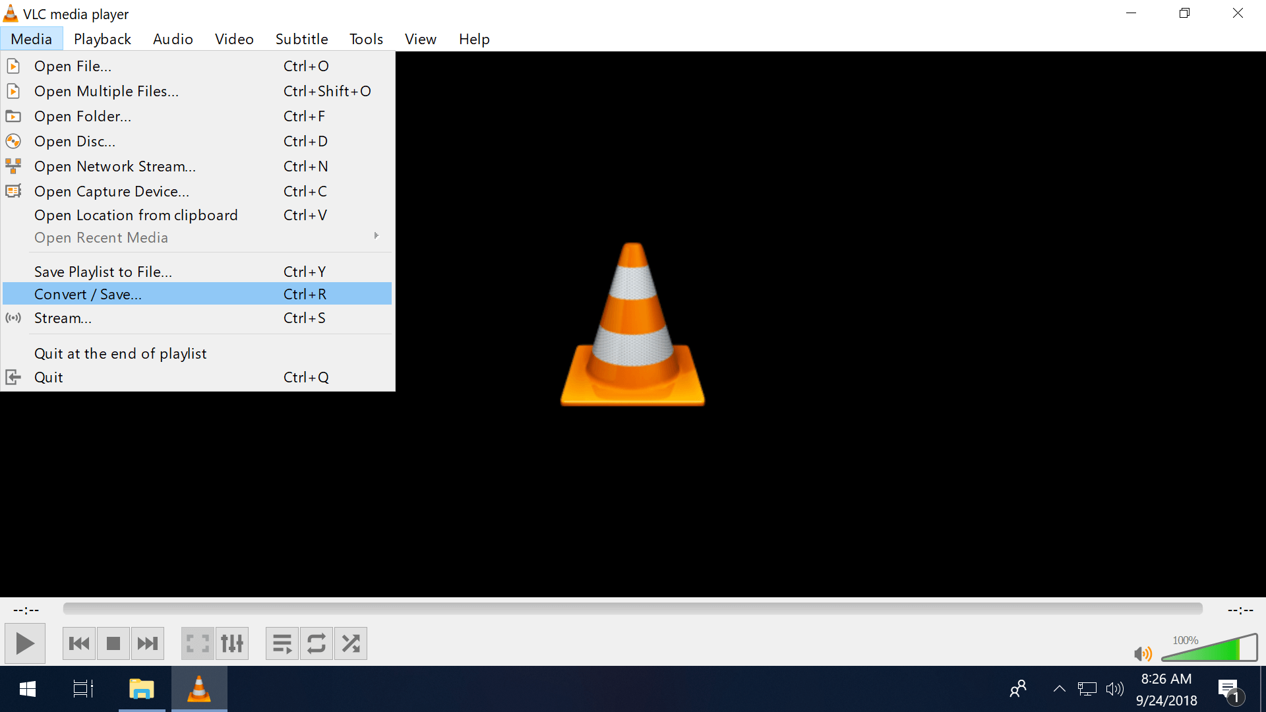Select Open Disc in the Media menu
The image size is (1266, 712).
(73, 141)
